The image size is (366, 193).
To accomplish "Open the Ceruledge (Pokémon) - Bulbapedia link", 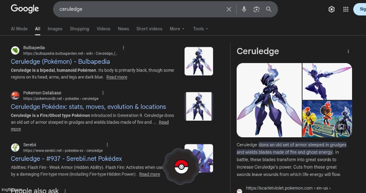I will pyautogui.click(x=60, y=61).
